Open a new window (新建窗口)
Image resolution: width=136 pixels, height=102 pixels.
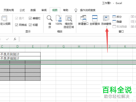tap(83, 20)
